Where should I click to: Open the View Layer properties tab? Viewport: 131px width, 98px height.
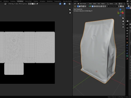coord(127,33)
